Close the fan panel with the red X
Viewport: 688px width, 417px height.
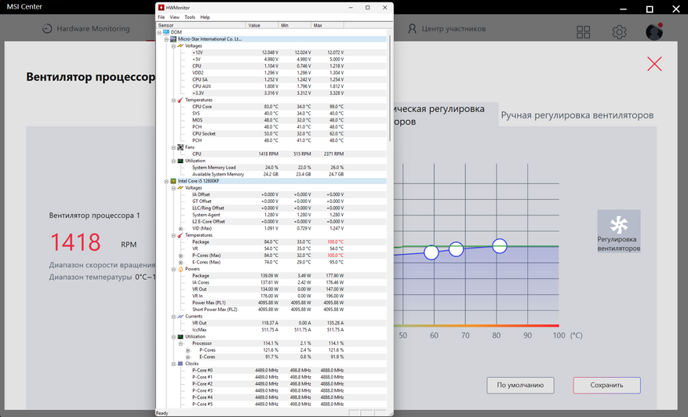[x=654, y=64]
